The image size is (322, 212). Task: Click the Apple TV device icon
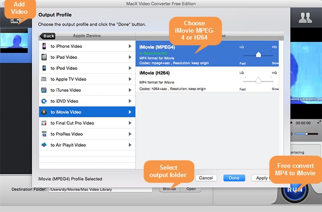point(44,79)
